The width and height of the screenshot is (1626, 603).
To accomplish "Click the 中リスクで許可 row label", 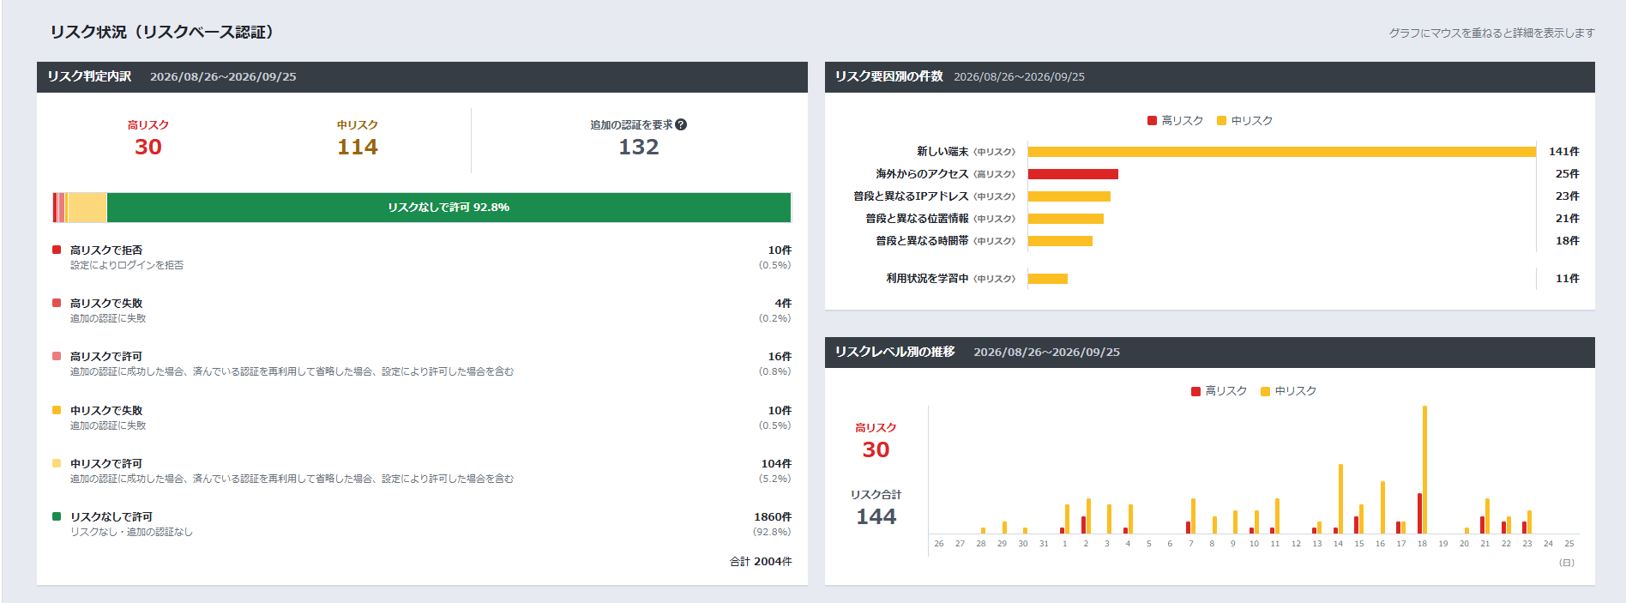I will coord(106,464).
